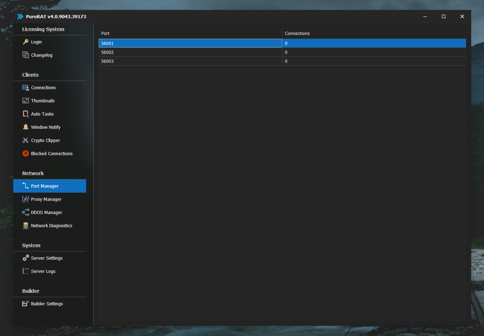Click the bell icon for Window Notify
This screenshot has width=484, height=336.
[26, 127]
